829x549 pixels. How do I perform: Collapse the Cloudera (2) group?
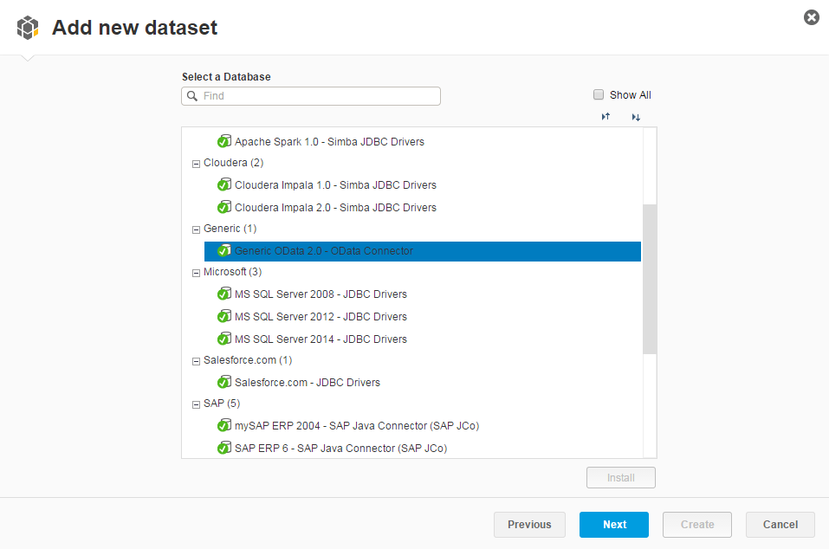click(196, 164)
